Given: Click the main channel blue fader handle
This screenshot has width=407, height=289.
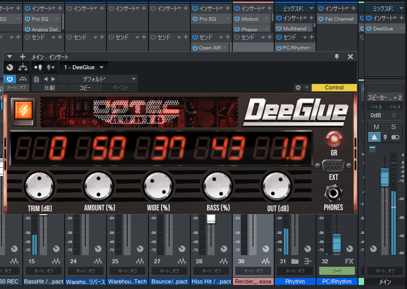Looking at the screenshot, I should (x=384, y=178).
